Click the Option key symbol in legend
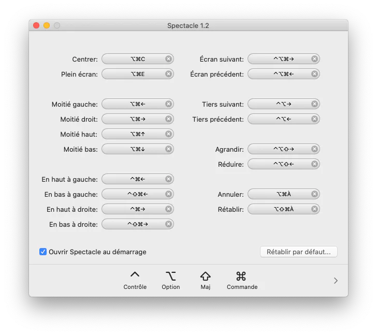The width and height of the screenshot is (377, 335). point(170,275)
